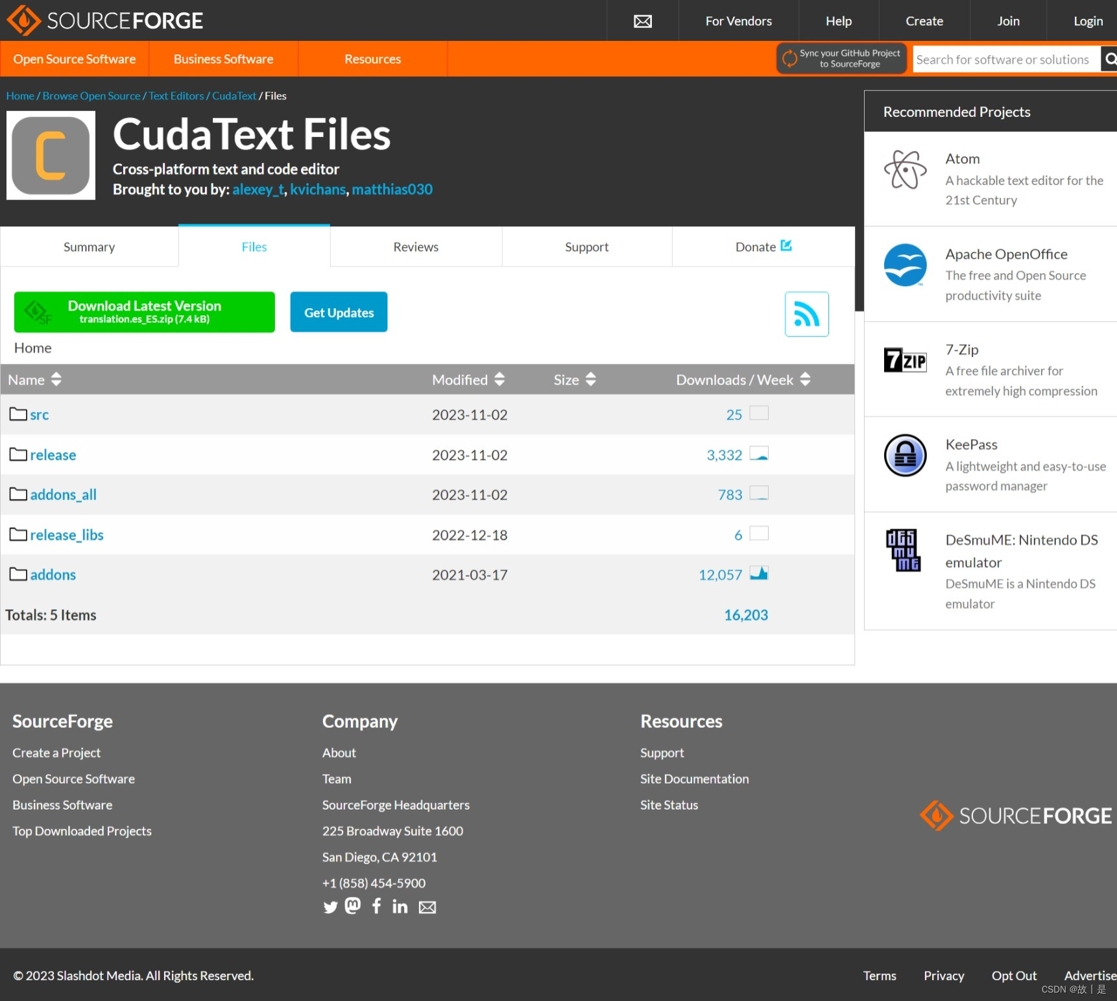Click the Apache OpenOffice icon
The image size is (1117, 1001).
click(x=905, y=265)
